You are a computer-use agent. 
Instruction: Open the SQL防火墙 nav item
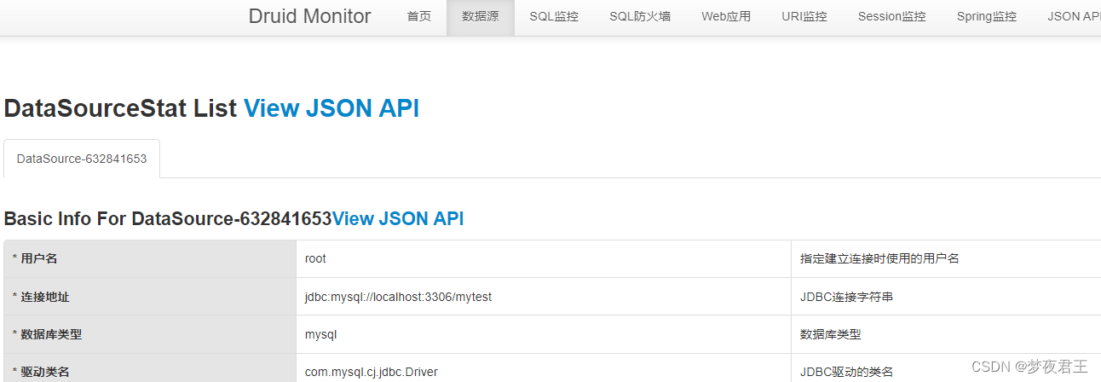640,16
